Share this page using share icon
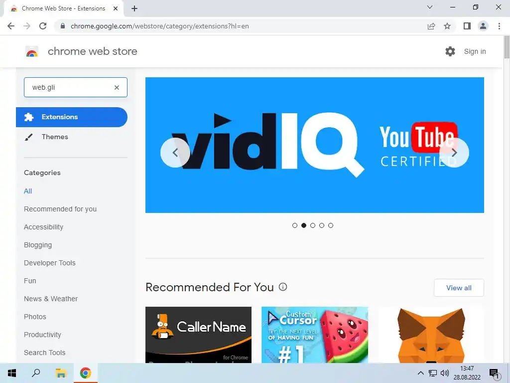The image size is (510, 383). coord(431,26)
